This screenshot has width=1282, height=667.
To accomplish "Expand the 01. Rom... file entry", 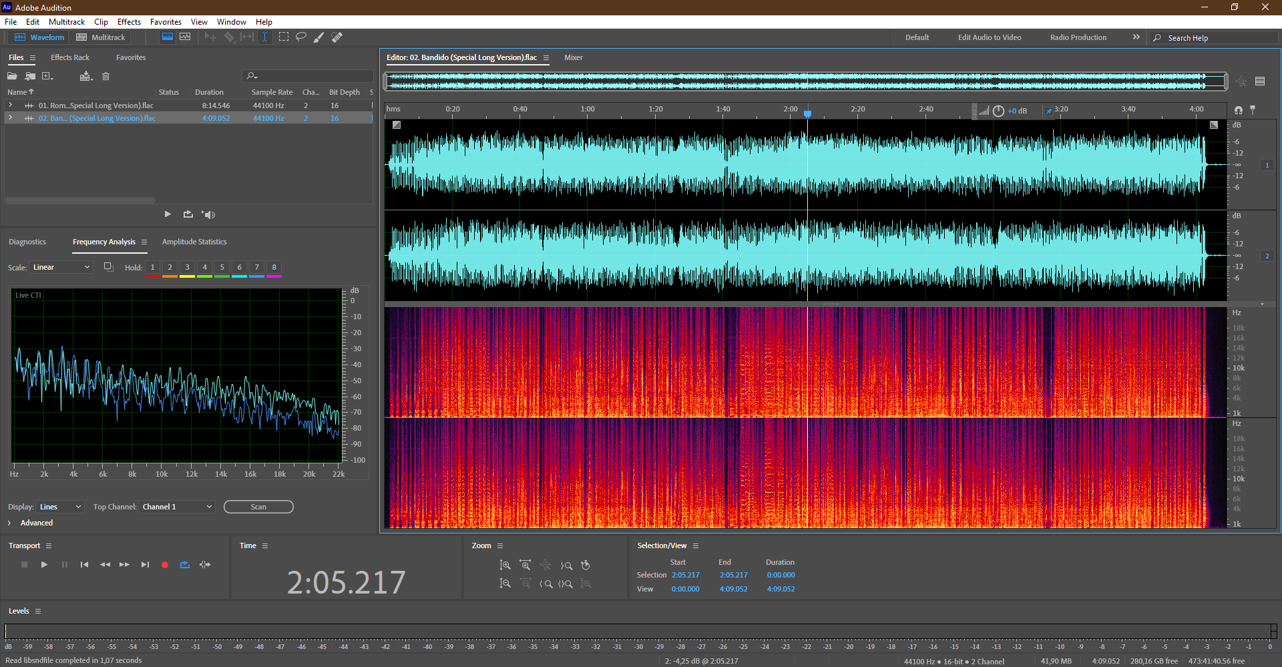I will click(x=11, y=105).
